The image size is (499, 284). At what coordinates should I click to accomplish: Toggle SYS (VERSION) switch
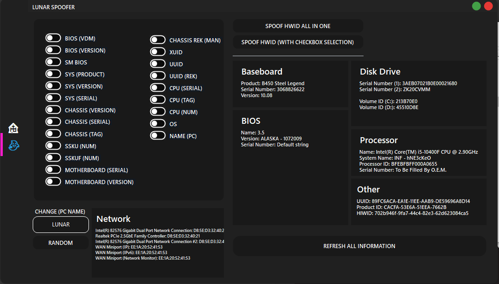coord(53,86)
